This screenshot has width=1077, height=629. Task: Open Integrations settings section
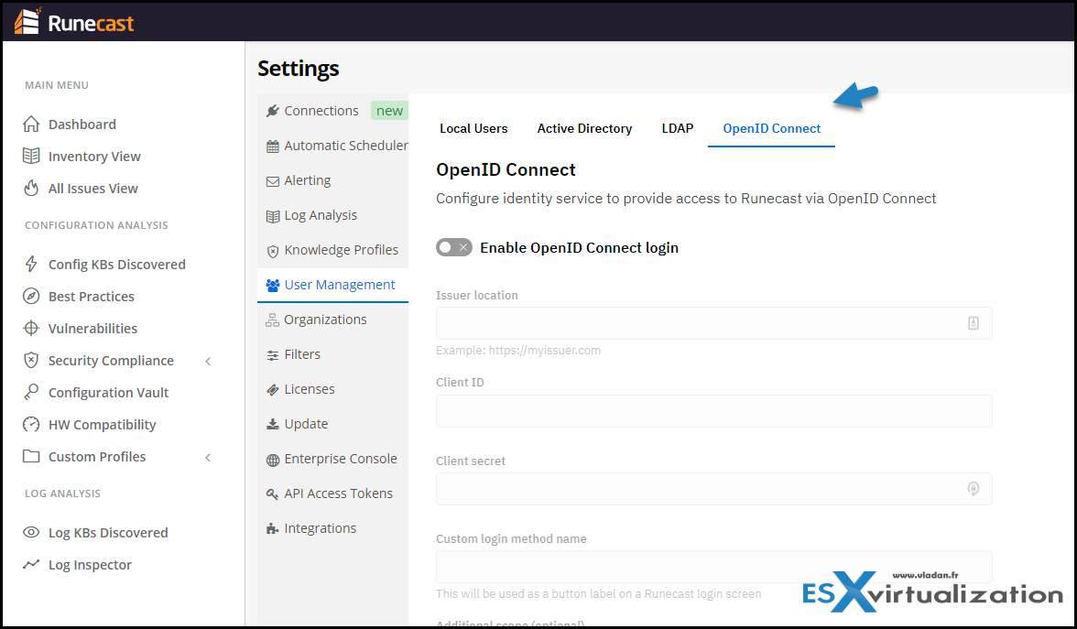pos(321,529)
